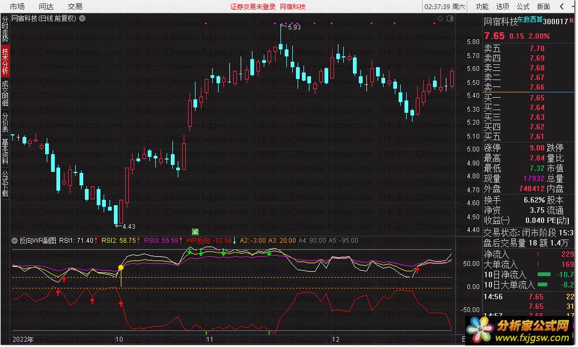Click the A5: -95.00 parameter
Screen dimensions: 578x347
coord(344,241)
